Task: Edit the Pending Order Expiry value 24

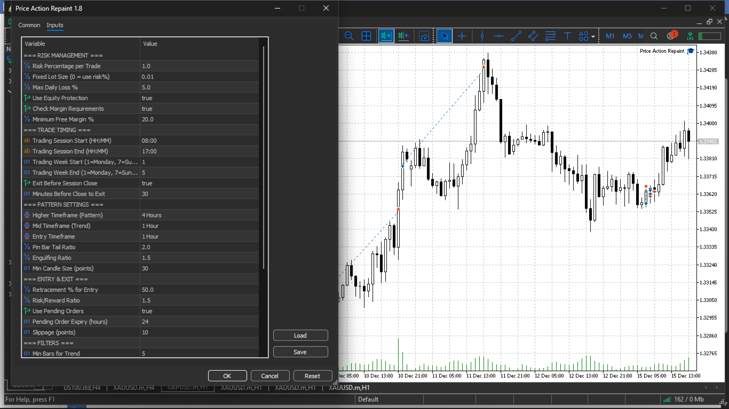Action: pyautogui.click(x=200, y=322)
